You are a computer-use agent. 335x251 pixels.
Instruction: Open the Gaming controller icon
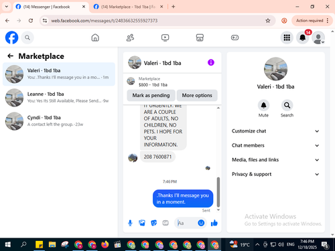[x=234, y=37]
